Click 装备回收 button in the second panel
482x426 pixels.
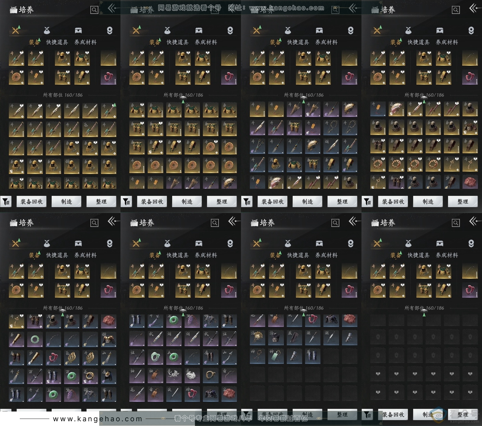152,202
